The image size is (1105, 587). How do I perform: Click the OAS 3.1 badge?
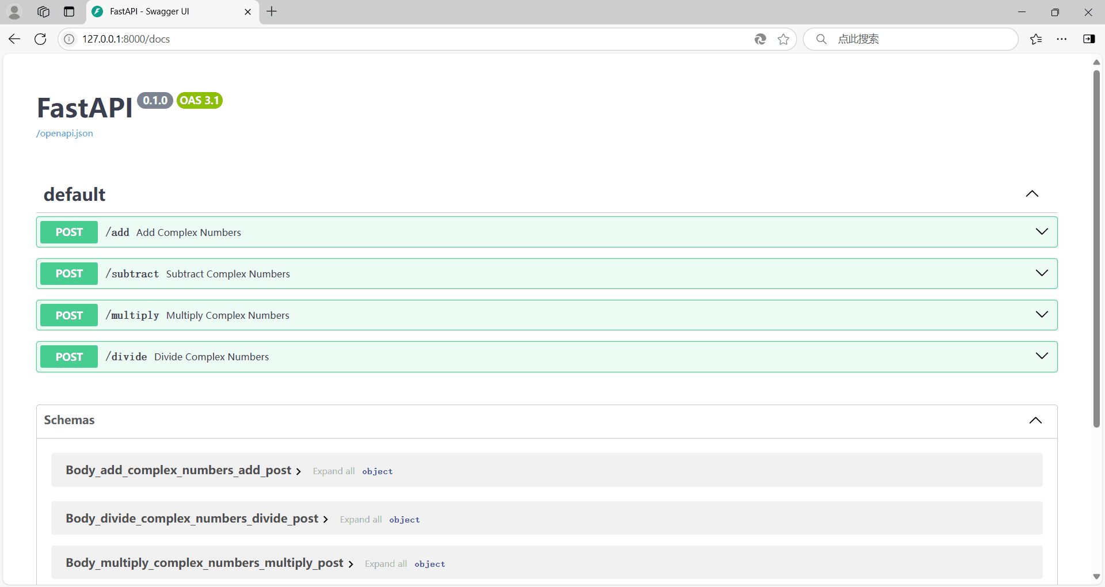(x=200, y=101)
